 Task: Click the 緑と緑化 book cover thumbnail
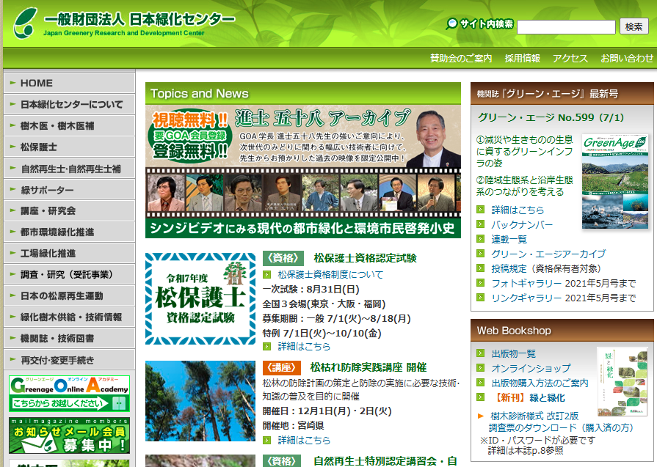point(622,382)
